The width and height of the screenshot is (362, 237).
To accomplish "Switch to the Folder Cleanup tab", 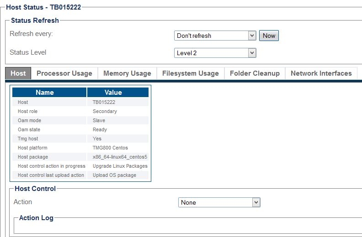I will point(255,73).
